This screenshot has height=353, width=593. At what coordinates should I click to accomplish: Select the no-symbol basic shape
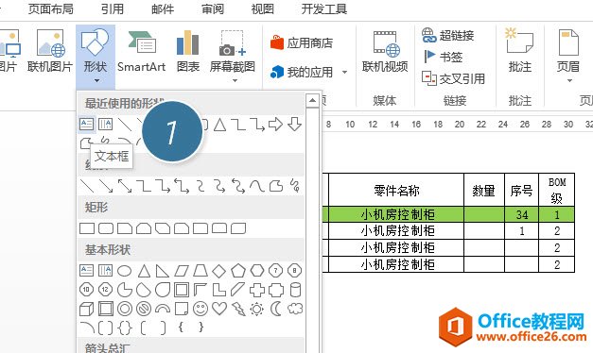[144, 309]
